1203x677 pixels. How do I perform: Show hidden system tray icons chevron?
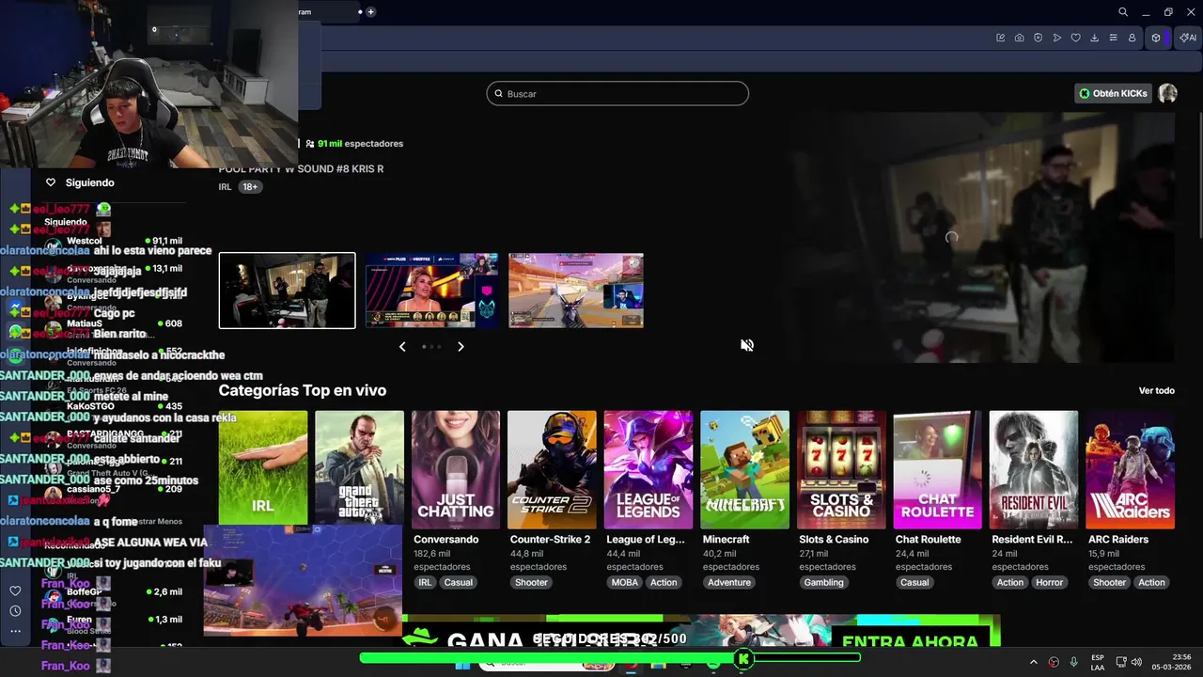click(1034, 662)
